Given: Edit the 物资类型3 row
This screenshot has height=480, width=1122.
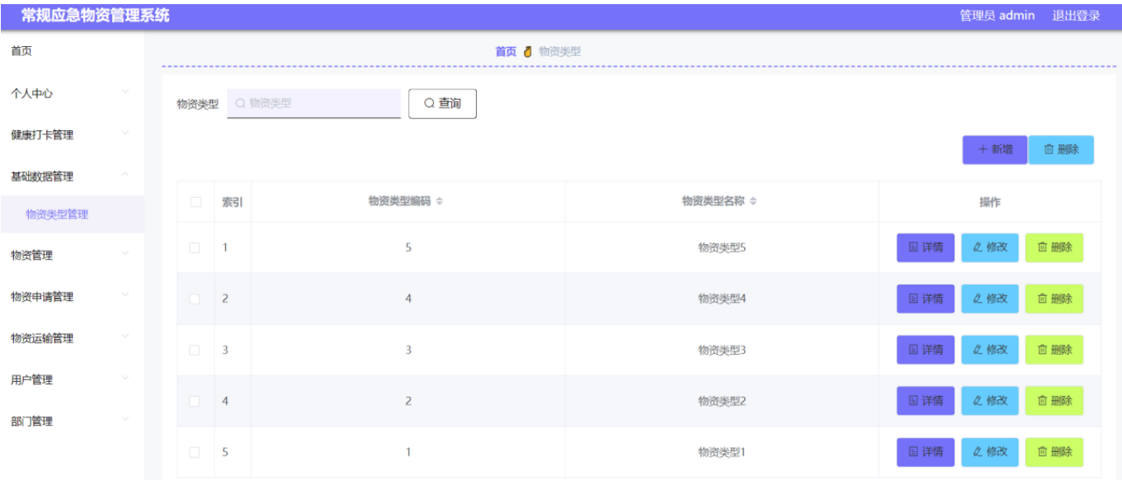Looking at the screenshot, I should point(990,350).
